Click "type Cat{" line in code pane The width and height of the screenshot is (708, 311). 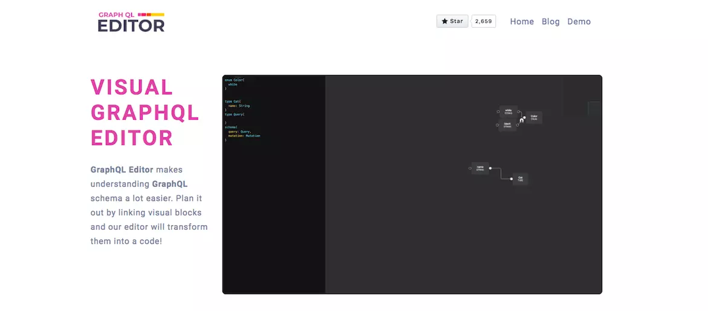click(x=233, y=101)
